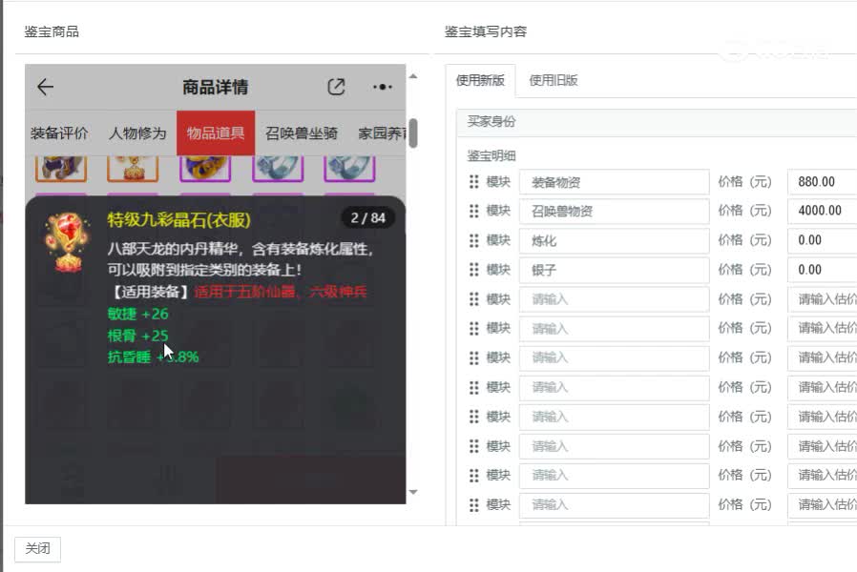Screen dimensions: 857x572
Task: Click the 鉴宝填写内容 heading
Action: point(486,31)
